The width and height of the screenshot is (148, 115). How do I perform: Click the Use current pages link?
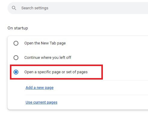tap(42, 102)
